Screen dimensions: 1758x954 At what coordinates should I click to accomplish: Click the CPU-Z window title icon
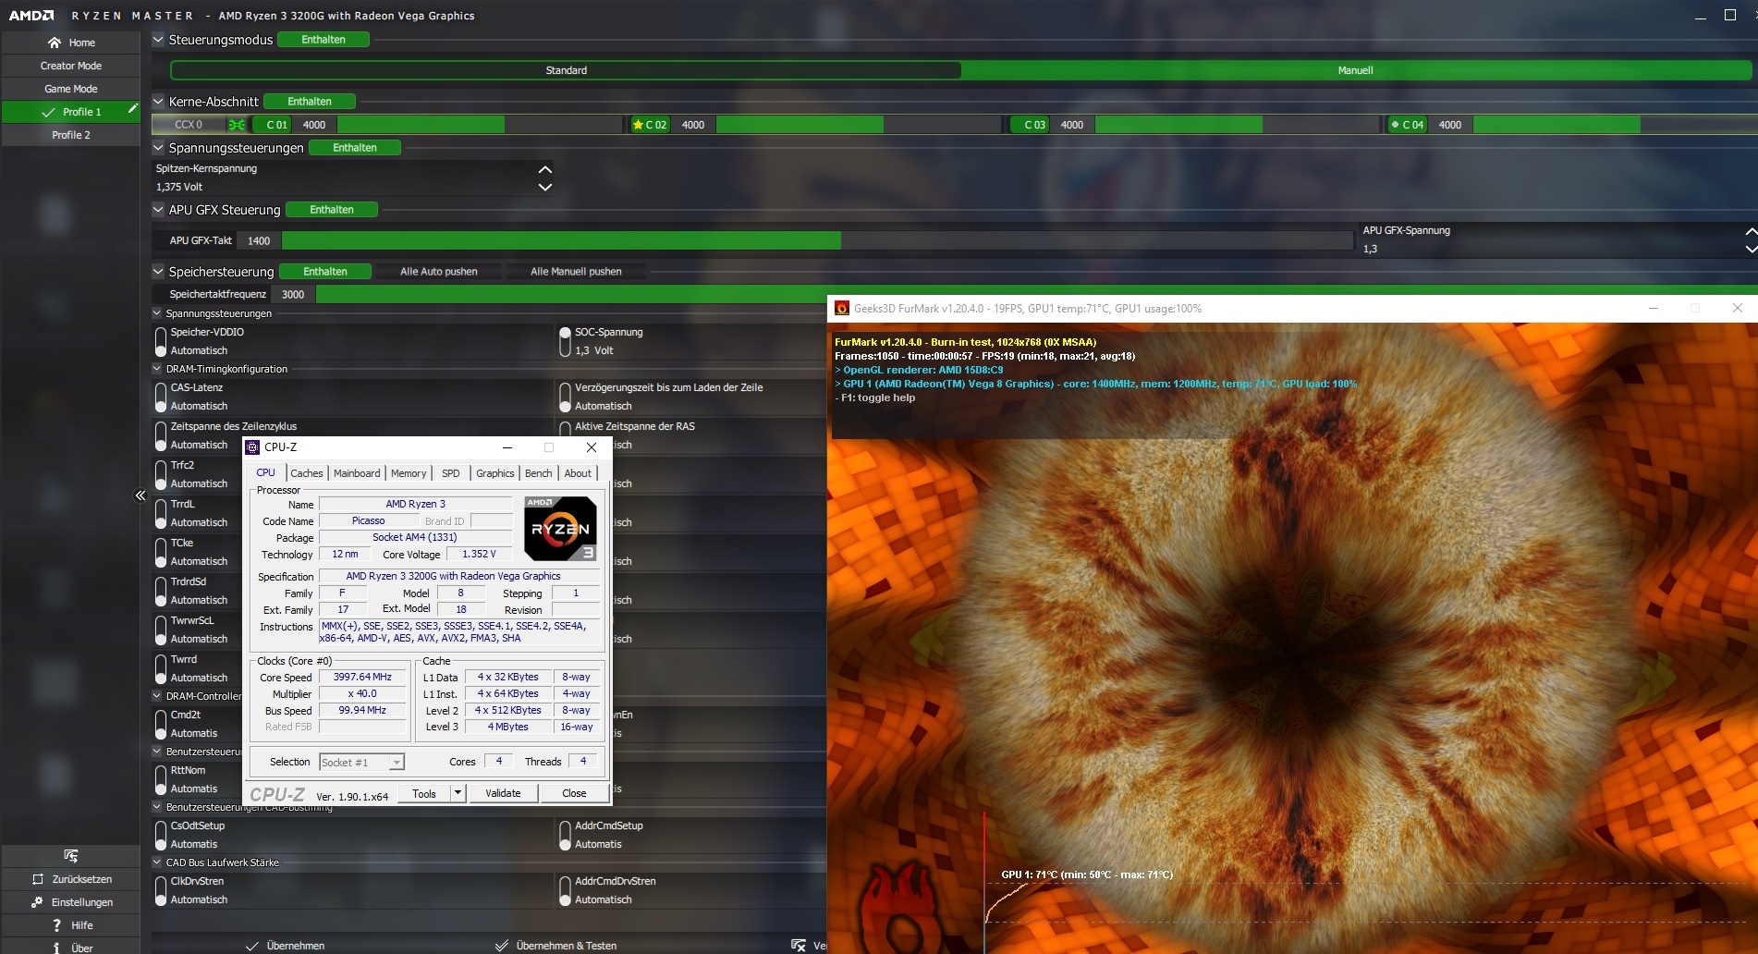(252, 447)
